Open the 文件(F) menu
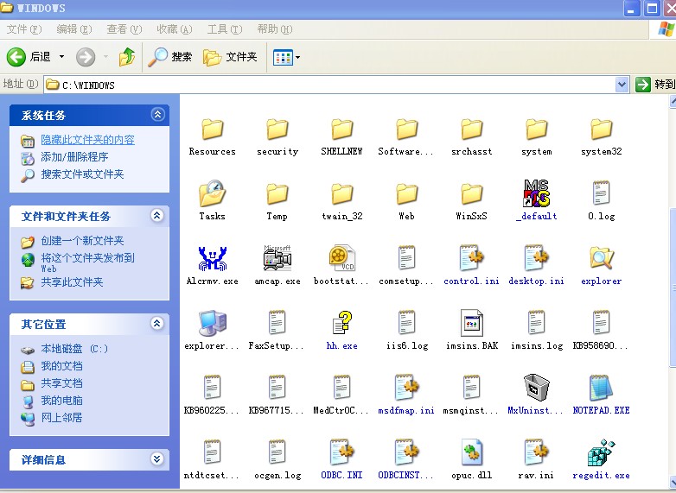Screen dimensions: 676x493 [24, 29]
